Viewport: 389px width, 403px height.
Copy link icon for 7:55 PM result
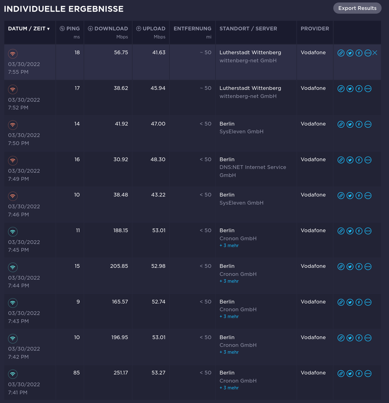pyautogui.click(x=341, y=53)
